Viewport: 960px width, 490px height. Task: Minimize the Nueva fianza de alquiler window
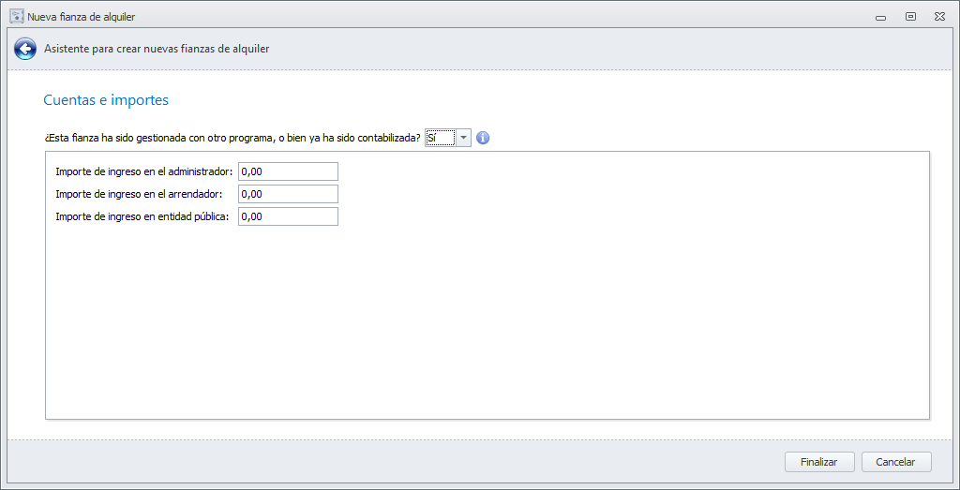pyautogui.click(x=880, y=17)
